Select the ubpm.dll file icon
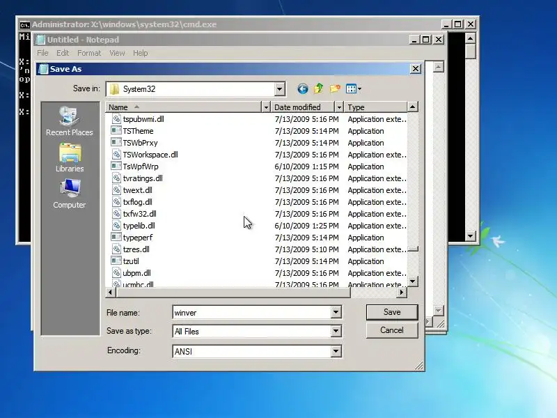Viewport: 557px width, 418px height. [116, 272]
